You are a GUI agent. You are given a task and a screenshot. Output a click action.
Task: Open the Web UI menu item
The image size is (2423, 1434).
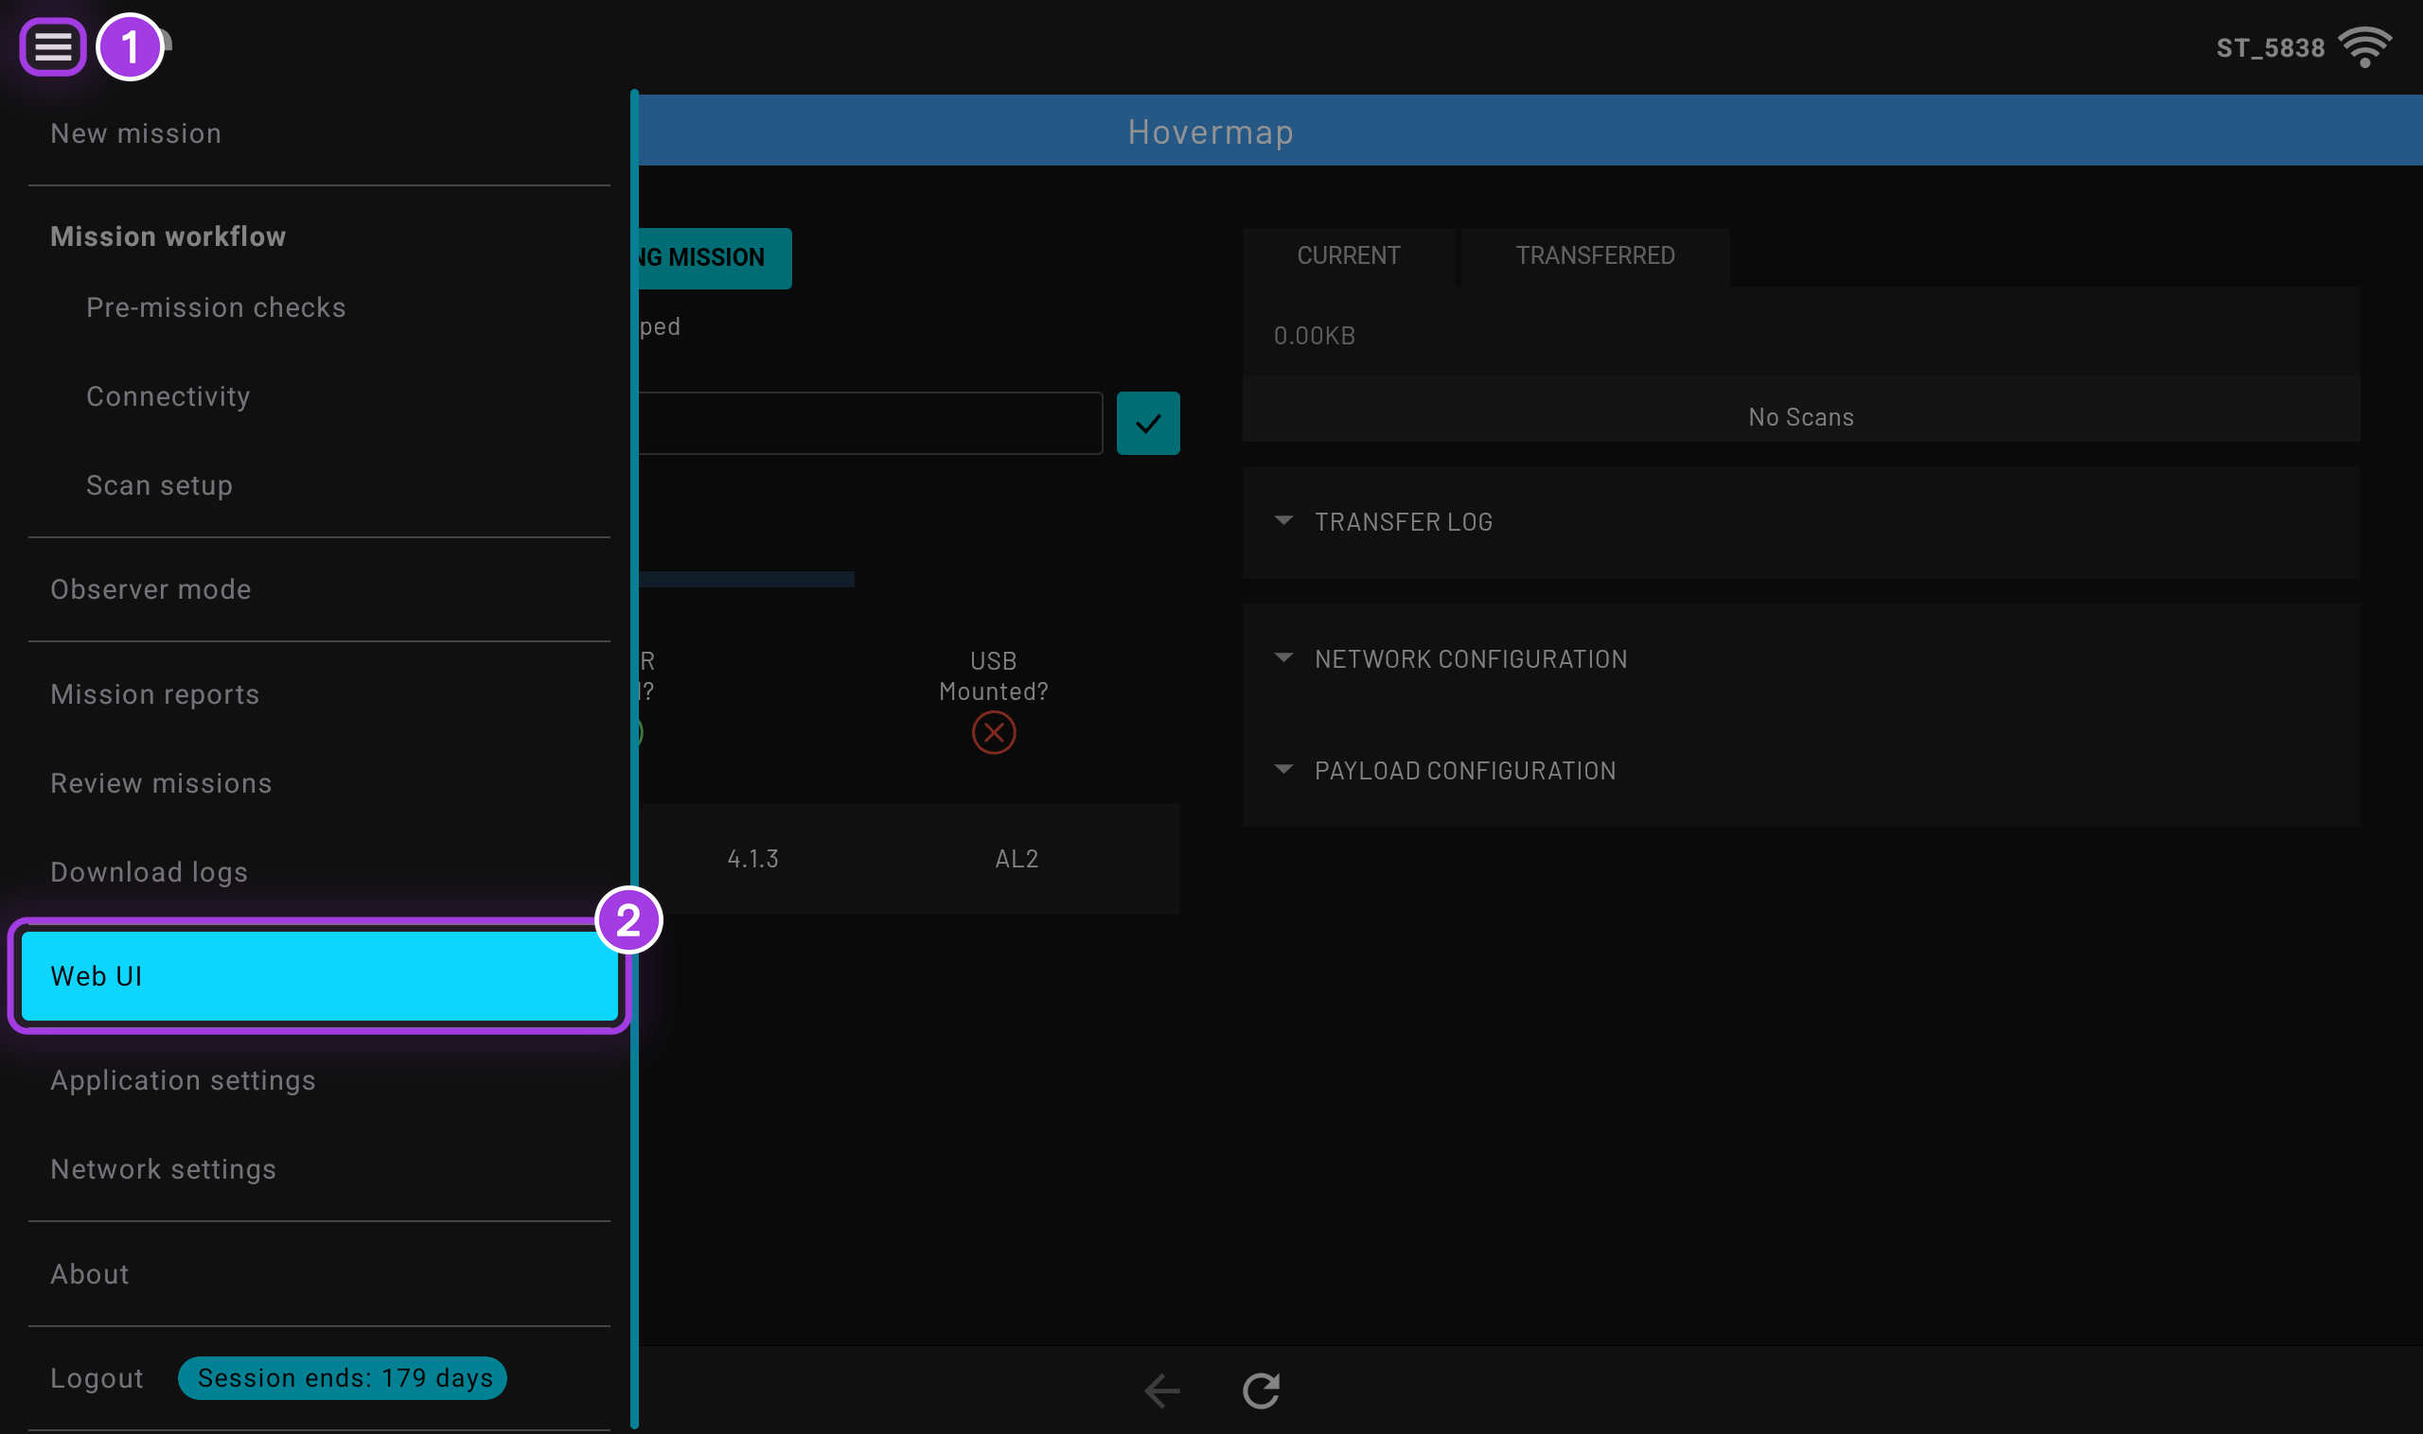319,976
